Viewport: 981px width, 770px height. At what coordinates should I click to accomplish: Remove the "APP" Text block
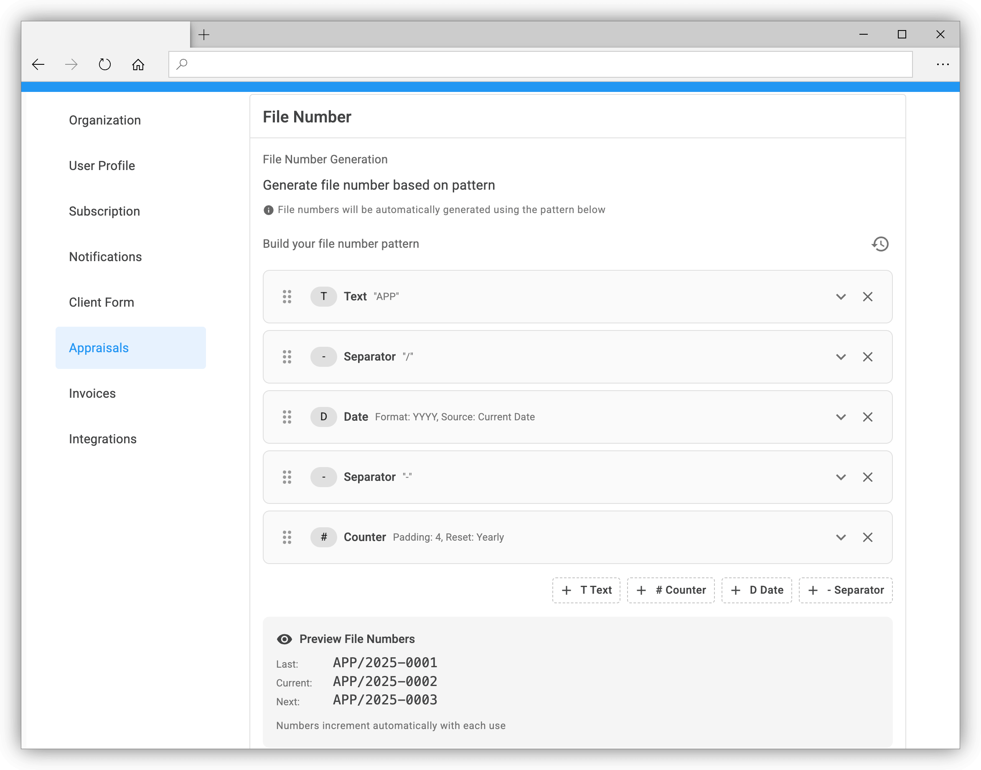868,297
